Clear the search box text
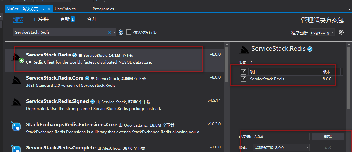Screen dimensions: 352x152 pos(109,32)
